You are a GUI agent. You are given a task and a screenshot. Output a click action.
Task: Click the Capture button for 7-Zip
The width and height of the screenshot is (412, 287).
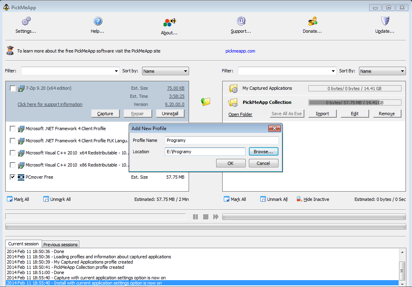coord(105,114)
